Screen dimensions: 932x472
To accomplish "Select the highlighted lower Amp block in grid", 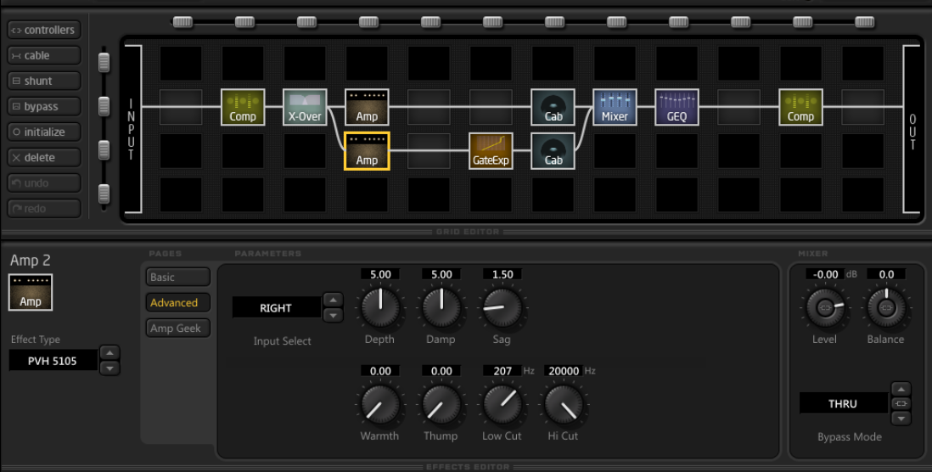I will [x=367, y=151].
